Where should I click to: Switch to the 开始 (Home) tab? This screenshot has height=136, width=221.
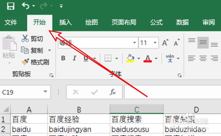pyautogui.click(x=39, y=22)
